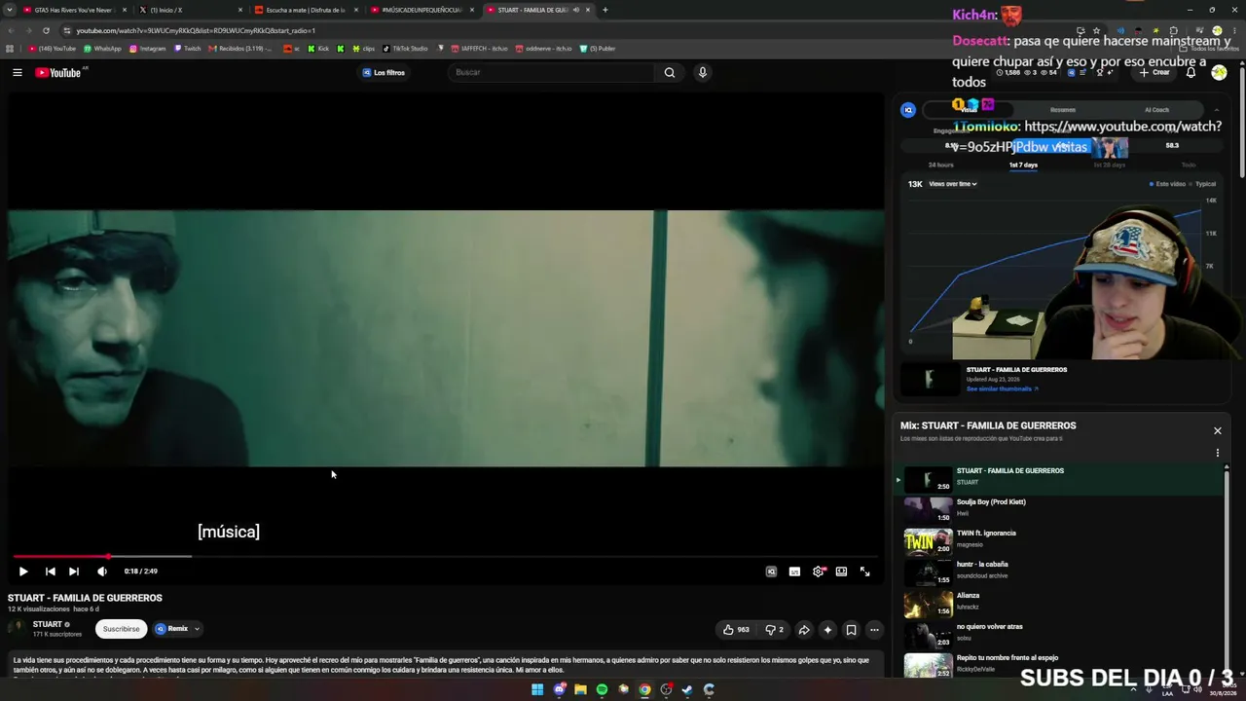This screenshot has width=1246, height=701.
Task: Start voice search with the microphone
Action: point(702,73)
